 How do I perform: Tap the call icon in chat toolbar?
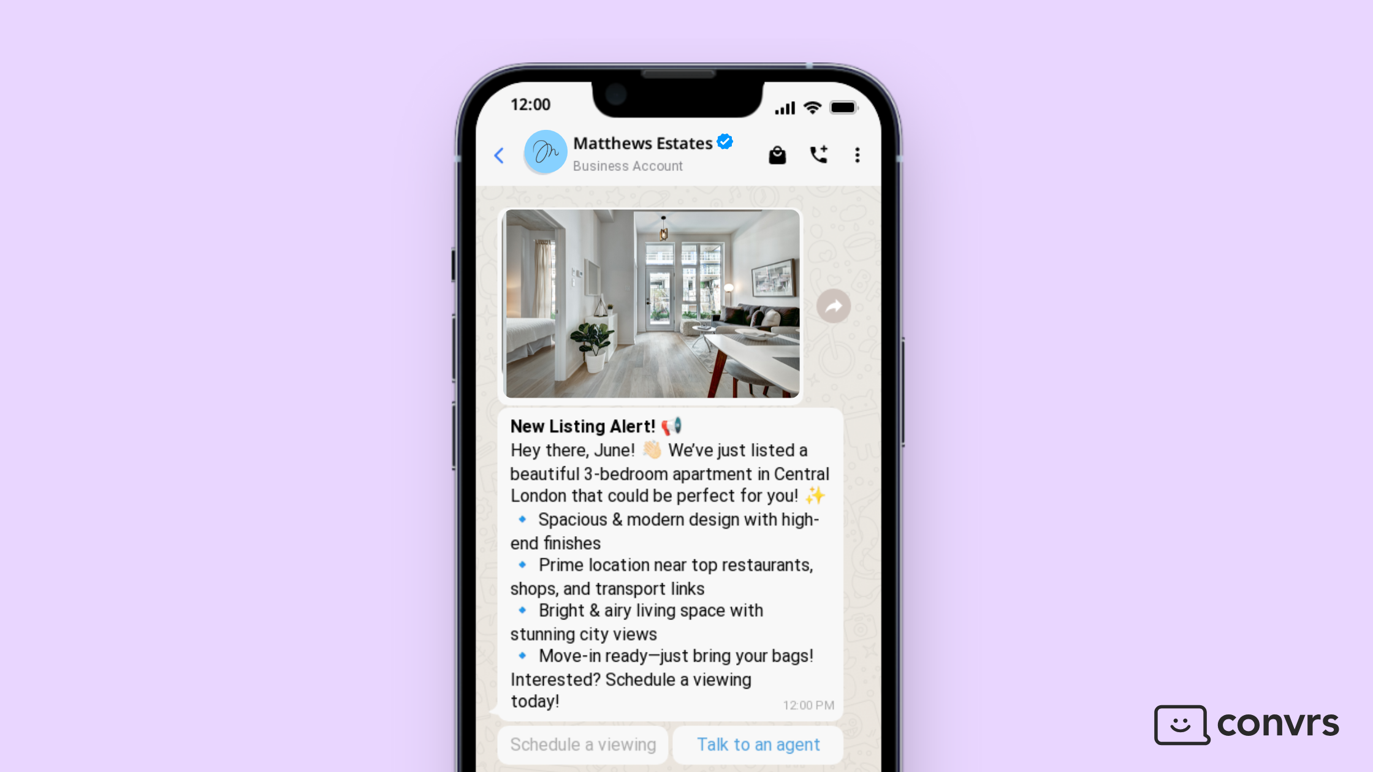coord(816,154)
